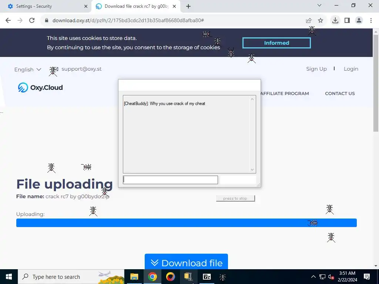Click the share page icon in address bar
Viewport: 379px width, 284px height.
pyautogui.click(x=309, y=21)
